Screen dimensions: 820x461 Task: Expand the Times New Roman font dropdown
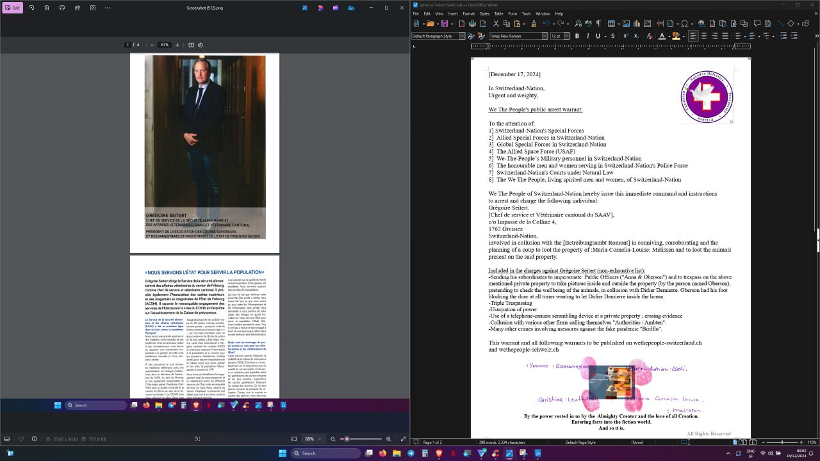click(545, 36)
